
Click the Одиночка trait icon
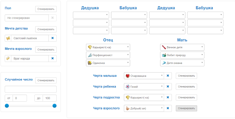click(x=90, y=63)
